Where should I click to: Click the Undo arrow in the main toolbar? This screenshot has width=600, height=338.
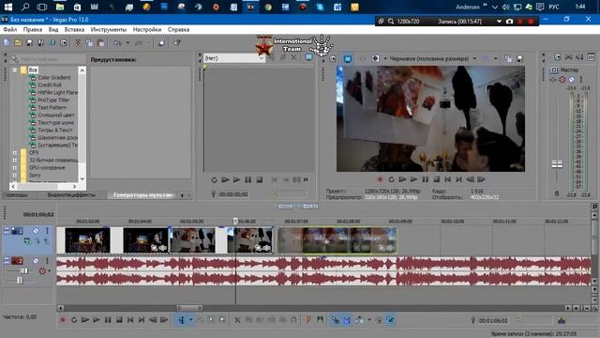[117, 42]
